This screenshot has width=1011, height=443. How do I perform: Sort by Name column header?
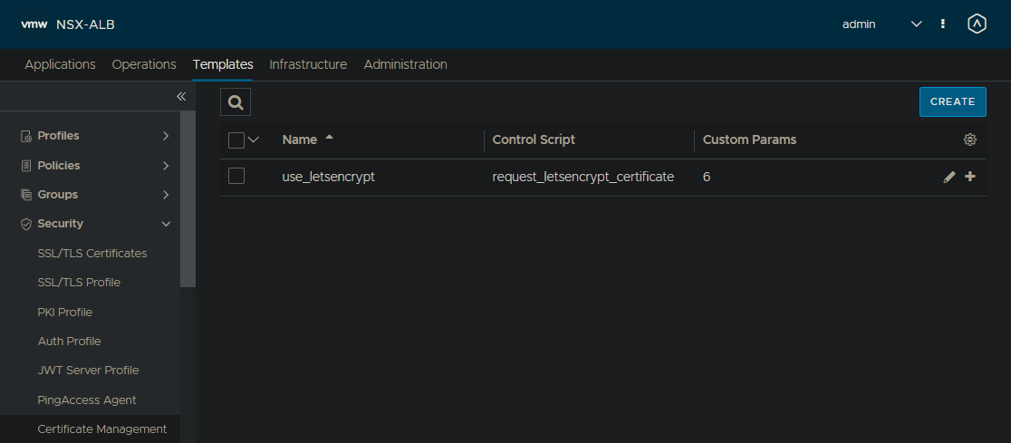pos(300,140)
